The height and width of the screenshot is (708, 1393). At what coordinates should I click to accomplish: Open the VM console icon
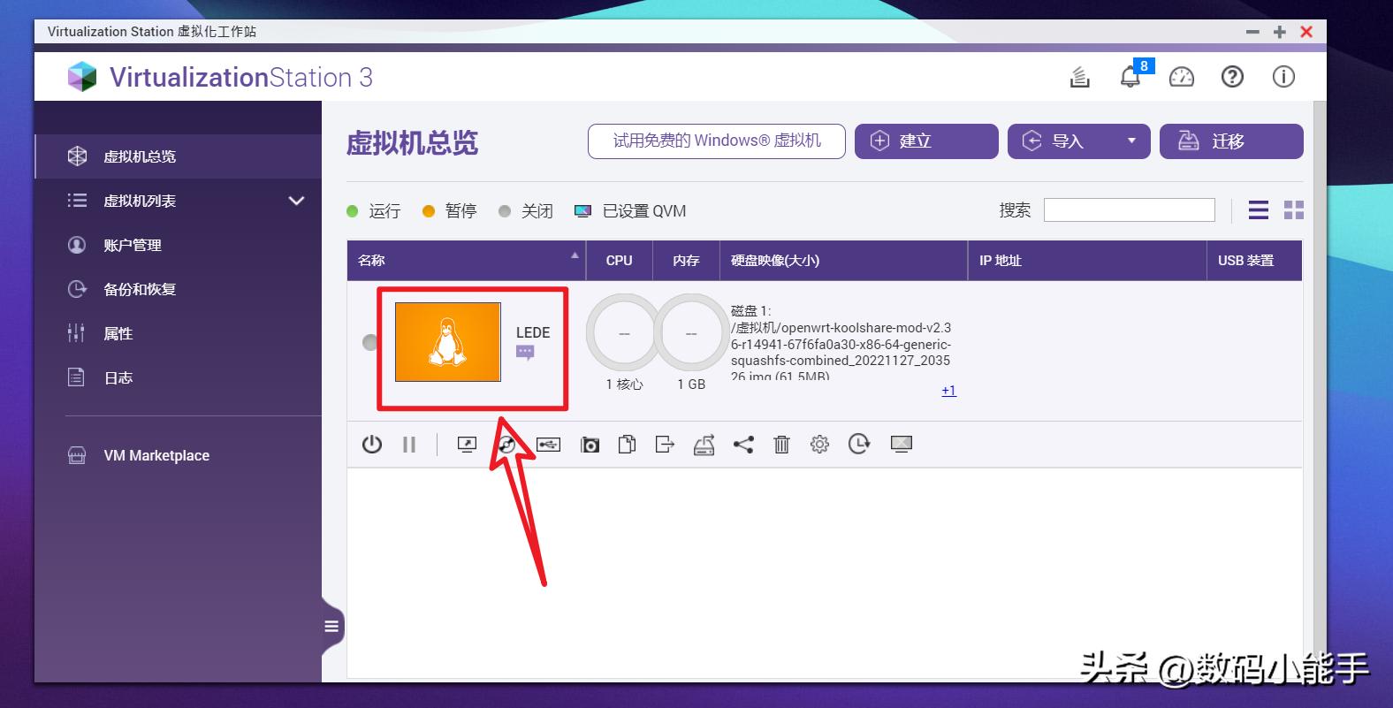click(467, 444)
